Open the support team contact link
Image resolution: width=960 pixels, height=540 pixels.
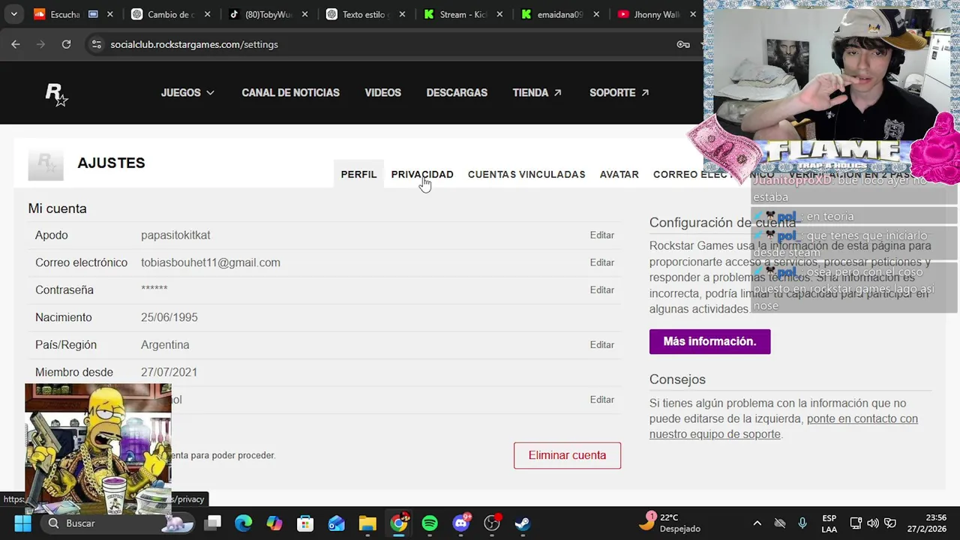coord(784,426)
